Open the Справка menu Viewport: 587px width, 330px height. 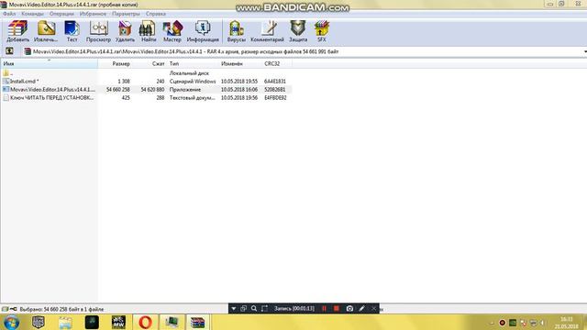[x=156, y=14]
